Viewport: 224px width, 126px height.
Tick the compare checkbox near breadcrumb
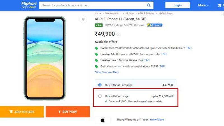click(x=222, y=13)
